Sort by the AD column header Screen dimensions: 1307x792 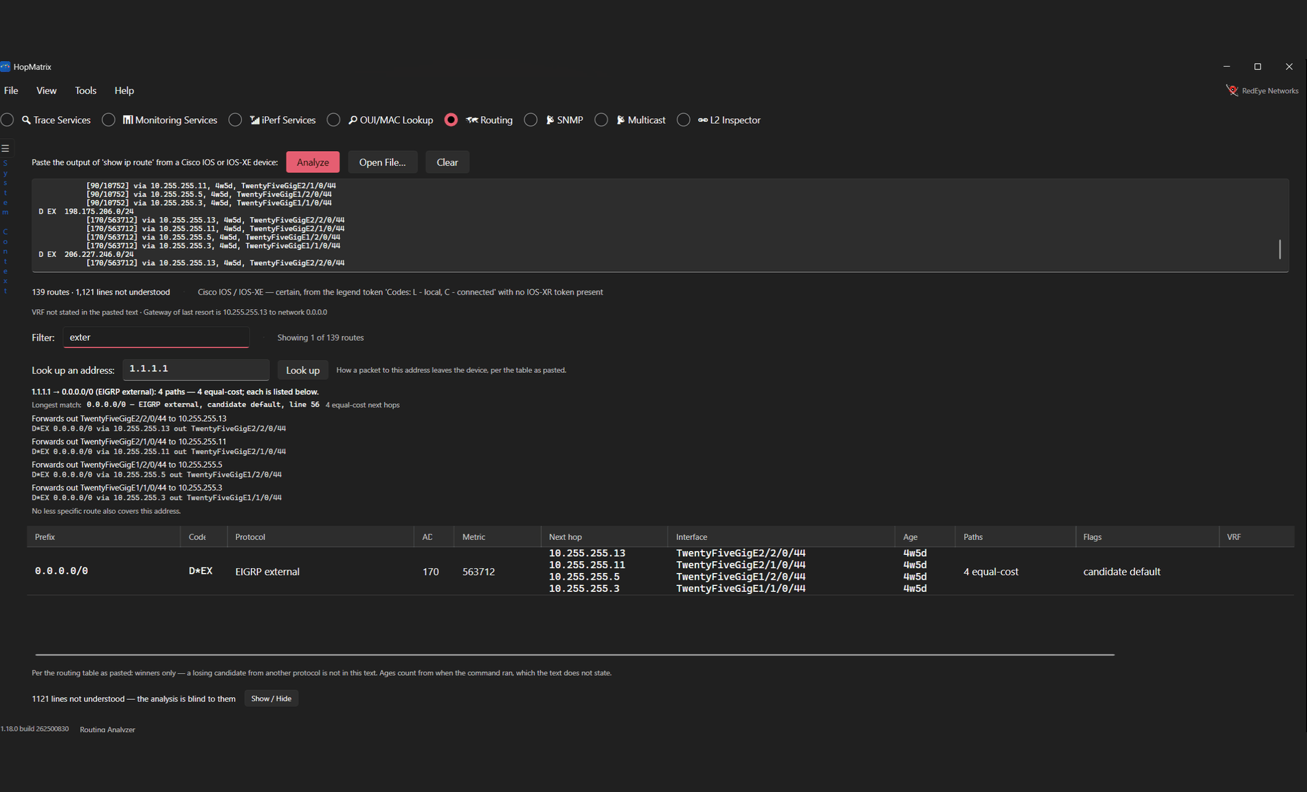[434, 537]
